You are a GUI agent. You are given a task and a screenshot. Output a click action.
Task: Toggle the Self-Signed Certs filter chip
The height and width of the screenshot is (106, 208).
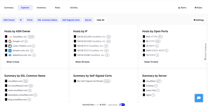click(71, 20)
